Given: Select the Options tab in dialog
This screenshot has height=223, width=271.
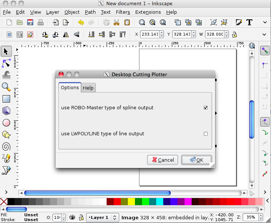Looking at the screenshot, I should [70, 88].
